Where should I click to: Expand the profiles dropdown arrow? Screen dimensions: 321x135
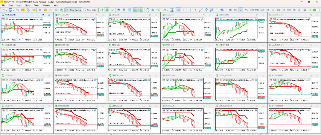click(14, 10)
